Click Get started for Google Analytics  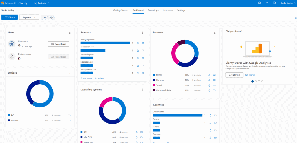point(234,75)
